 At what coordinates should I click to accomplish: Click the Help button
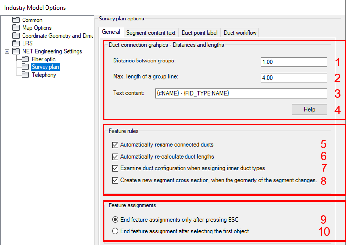(309, 109)
